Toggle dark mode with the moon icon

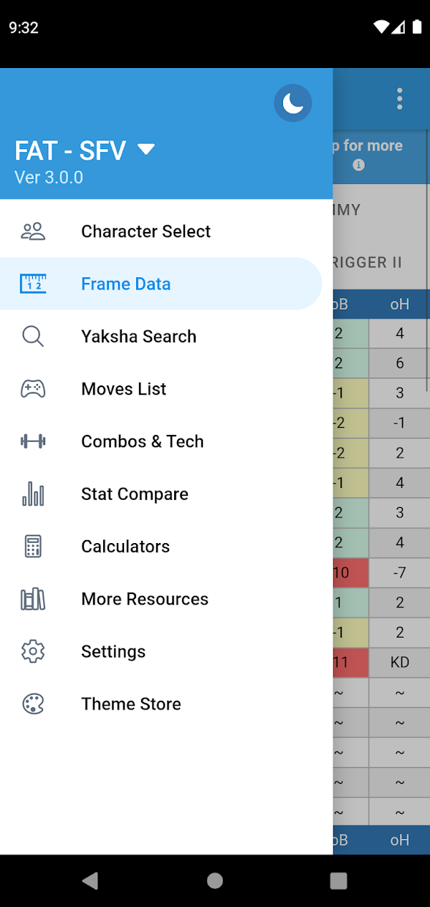point(293,103)
